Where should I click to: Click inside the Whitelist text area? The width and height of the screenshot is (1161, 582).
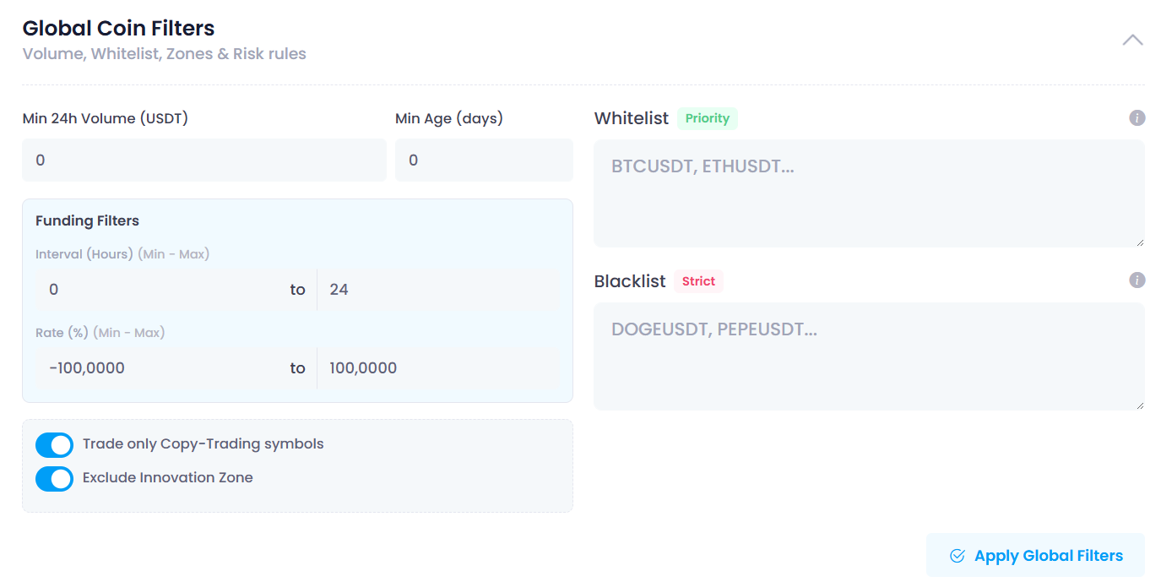coord(869,193)
